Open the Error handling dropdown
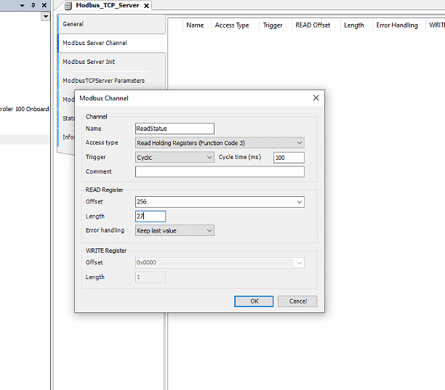The image size is (445, 390). coord(175,230)
